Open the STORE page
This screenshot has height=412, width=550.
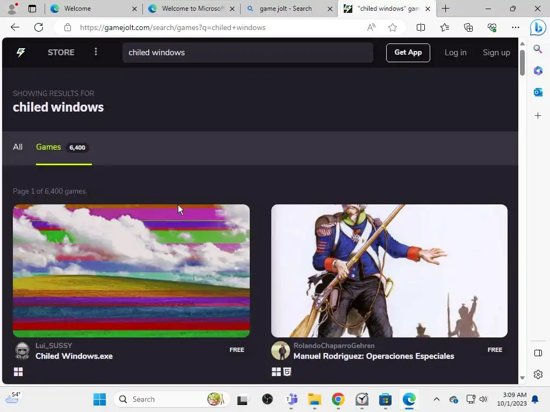point(61,53)
